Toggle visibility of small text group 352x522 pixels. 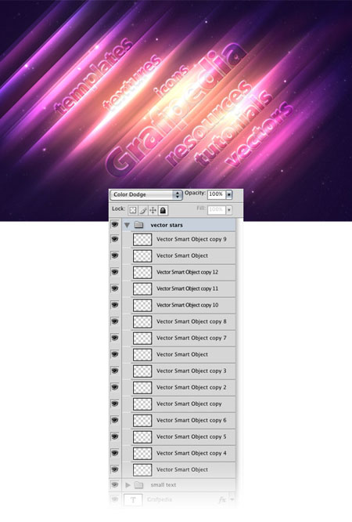(x=115, y=484)
